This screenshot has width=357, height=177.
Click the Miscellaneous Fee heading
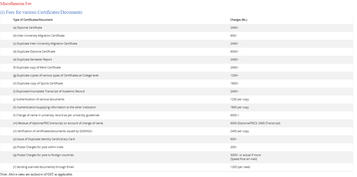click(16, 4)
